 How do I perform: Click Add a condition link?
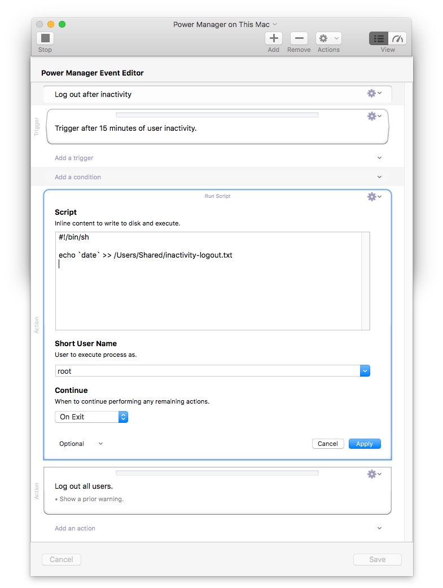click(78, 177)
